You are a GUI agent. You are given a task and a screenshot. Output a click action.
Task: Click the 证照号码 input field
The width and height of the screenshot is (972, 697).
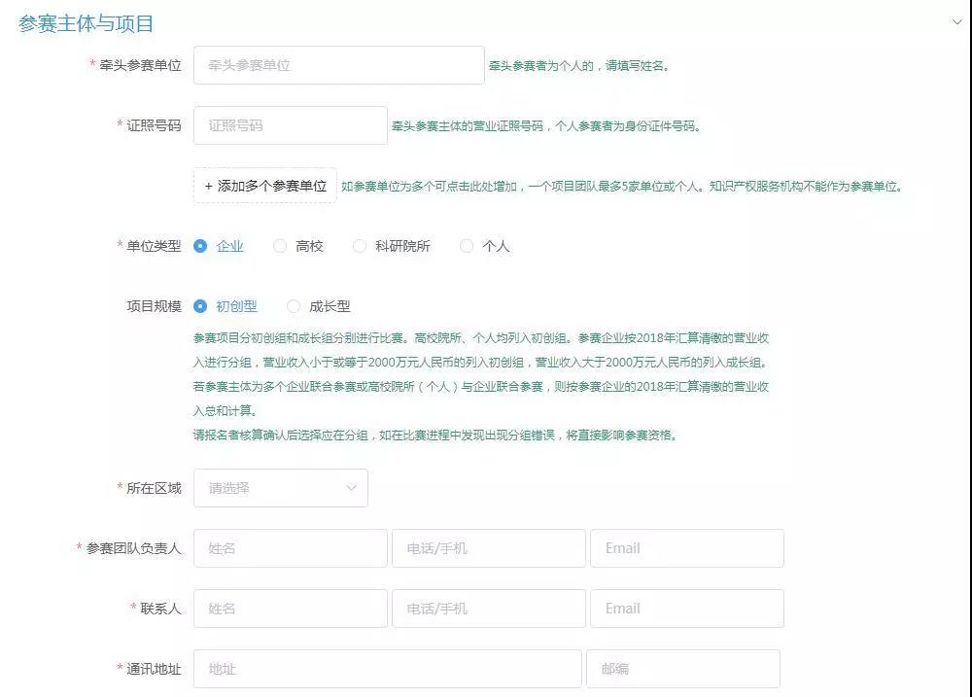[x=290, y=125]
